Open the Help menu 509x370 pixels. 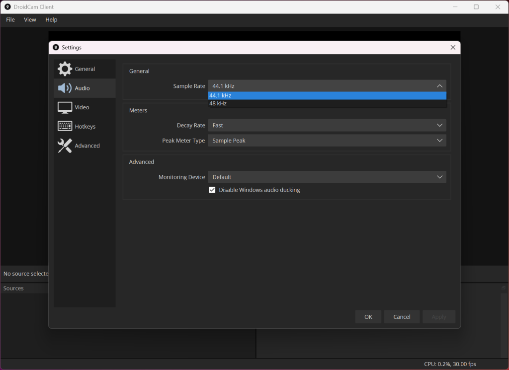(51, 20)
